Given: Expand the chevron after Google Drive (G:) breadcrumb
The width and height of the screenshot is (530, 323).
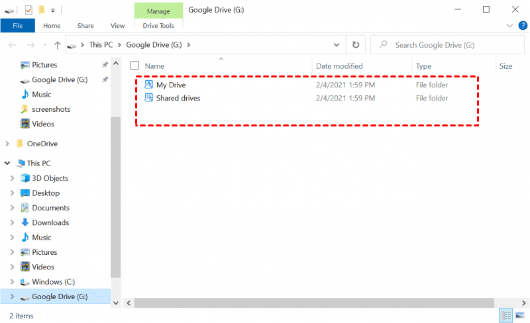Looking at the screenshot, I should coord(189,45).
